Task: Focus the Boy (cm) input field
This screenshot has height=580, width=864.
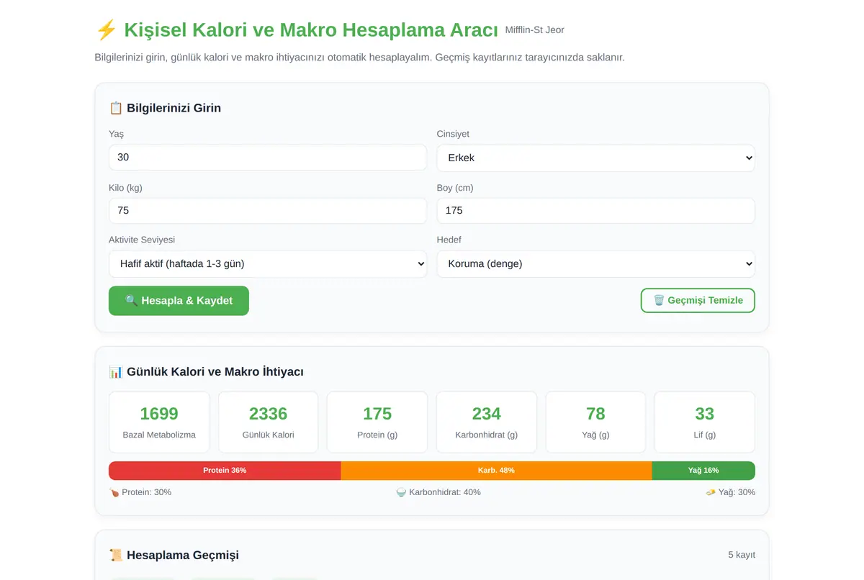Action: [595, 211]
